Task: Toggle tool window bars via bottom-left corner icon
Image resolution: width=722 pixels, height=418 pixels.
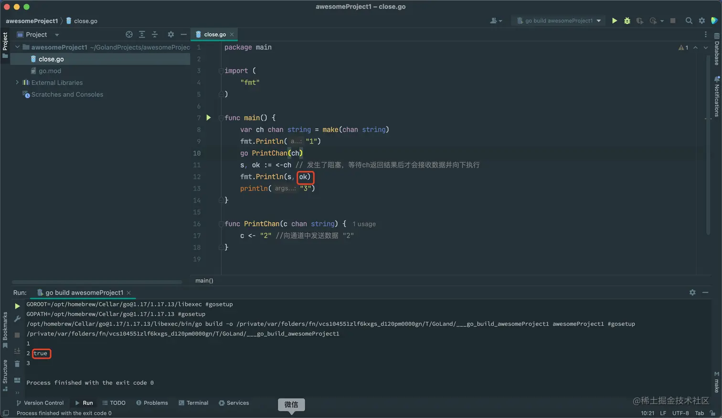Action: click(6, 413)
